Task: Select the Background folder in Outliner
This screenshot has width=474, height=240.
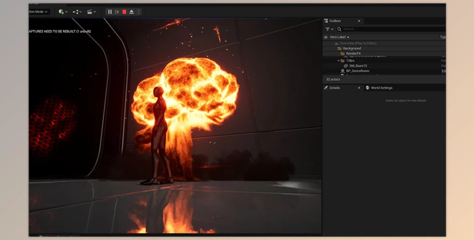Action: click(384, 48)
